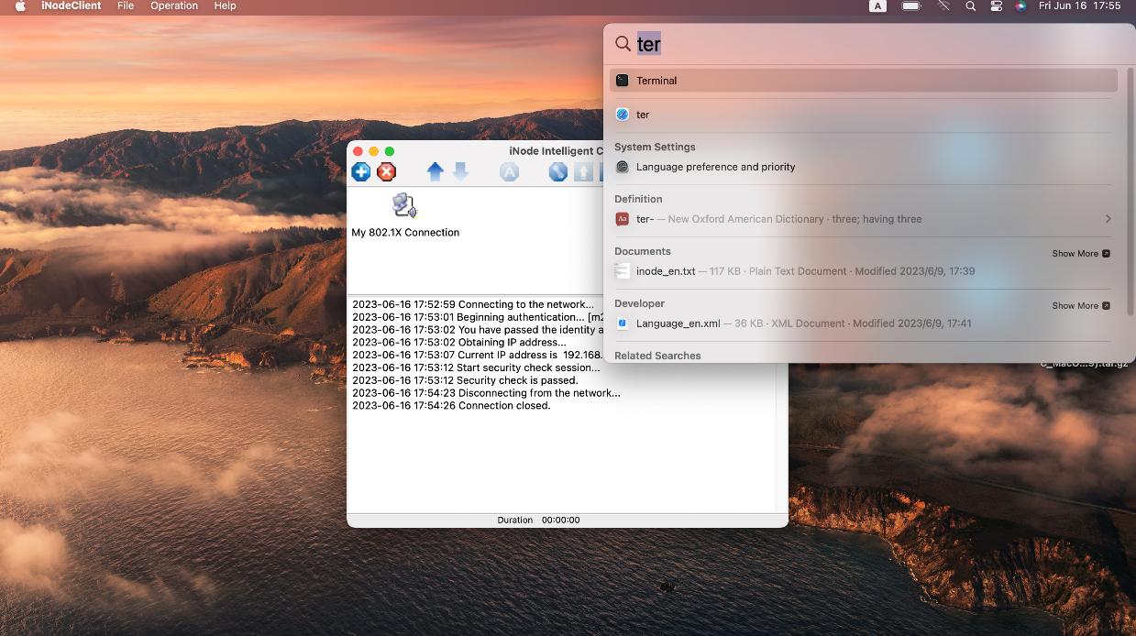Click the Spotlight results scrollbar
Image resolution: width=1136 pixels, height=636 pixels.
1130,192
